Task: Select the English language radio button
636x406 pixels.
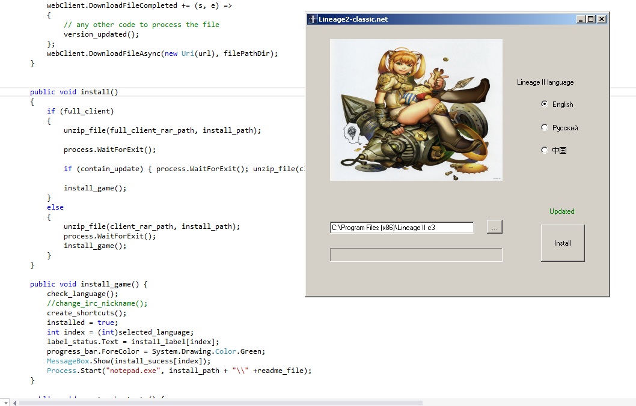Action: click(x=545, y=104)
